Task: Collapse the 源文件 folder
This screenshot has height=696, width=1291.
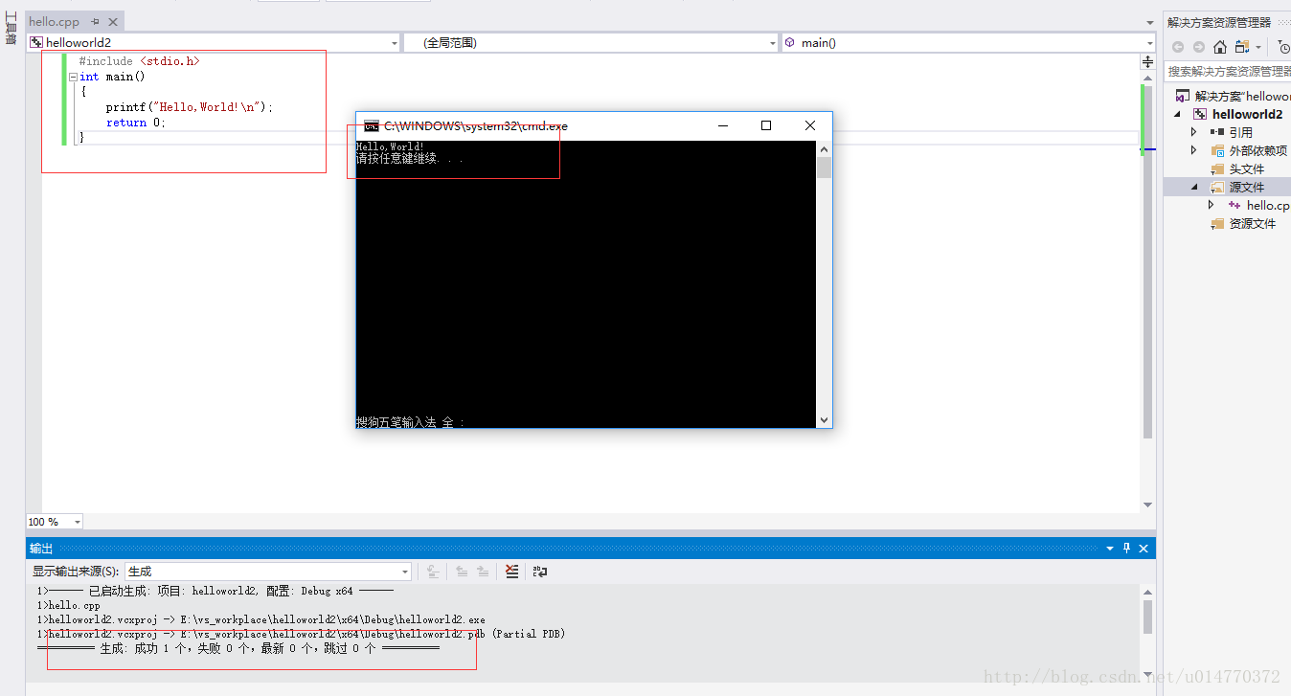Action: [x=1194, y=187]
